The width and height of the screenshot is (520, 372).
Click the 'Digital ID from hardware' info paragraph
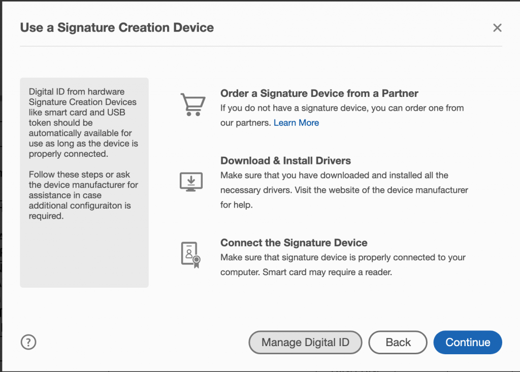click(x=83, y=123)
